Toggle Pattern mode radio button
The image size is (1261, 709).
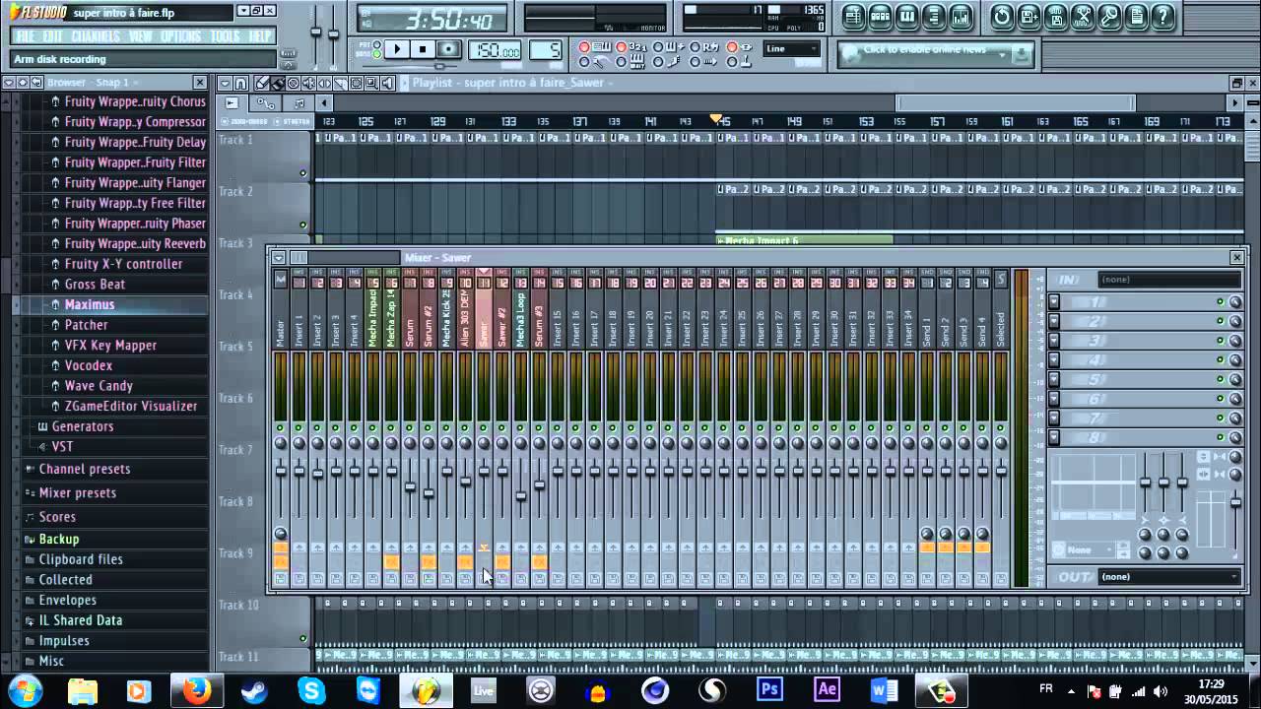tap(377, 45)
